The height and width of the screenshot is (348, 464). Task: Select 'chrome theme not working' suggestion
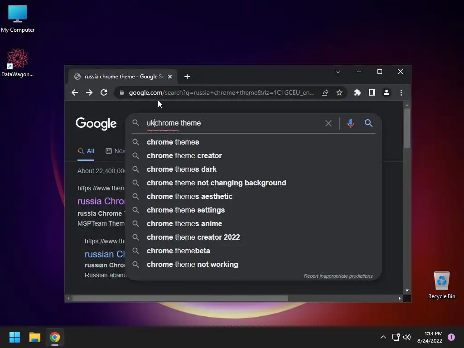point(254,265)
